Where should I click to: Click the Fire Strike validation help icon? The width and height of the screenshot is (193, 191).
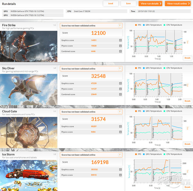[x=120, y=26]
